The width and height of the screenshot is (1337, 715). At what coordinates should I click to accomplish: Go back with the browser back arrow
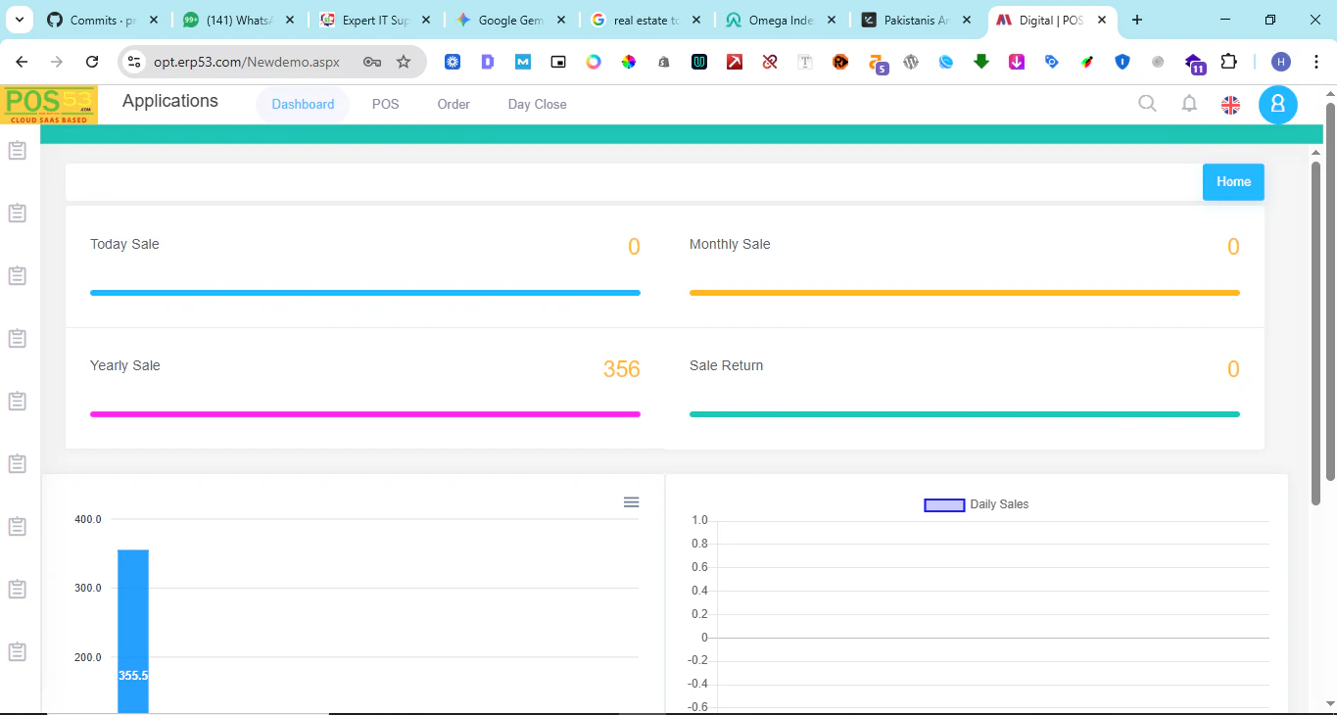22,62
